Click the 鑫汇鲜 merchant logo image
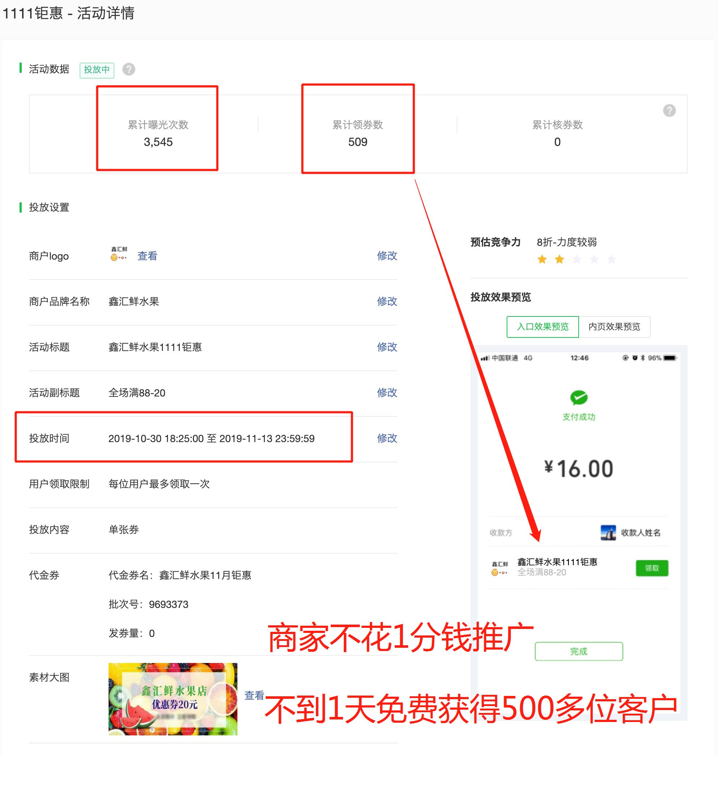This screenshot has width=718, height=785. [119, 254]
